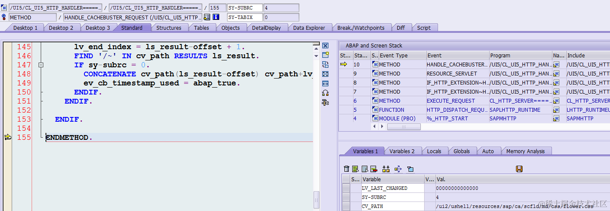Click the METHOD event type field

click(x=32, y=17)
